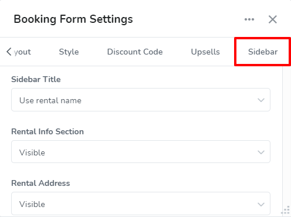Open the three-dot more options menu
This screenshot has height=217, width=291.
coord(249,19)
